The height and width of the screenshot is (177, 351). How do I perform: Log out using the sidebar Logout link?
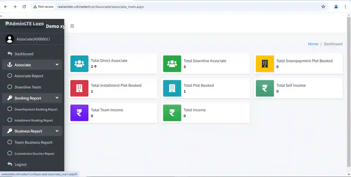tap(21, 164)
